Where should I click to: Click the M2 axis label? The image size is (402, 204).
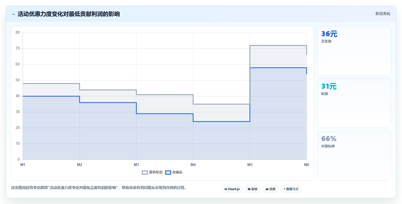[x=79, y=165]
